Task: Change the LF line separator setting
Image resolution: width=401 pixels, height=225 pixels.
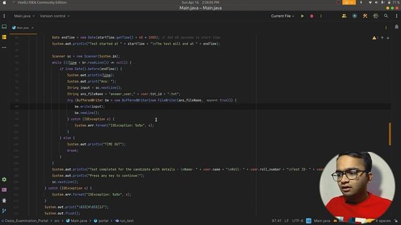Action: click(286, 221)
